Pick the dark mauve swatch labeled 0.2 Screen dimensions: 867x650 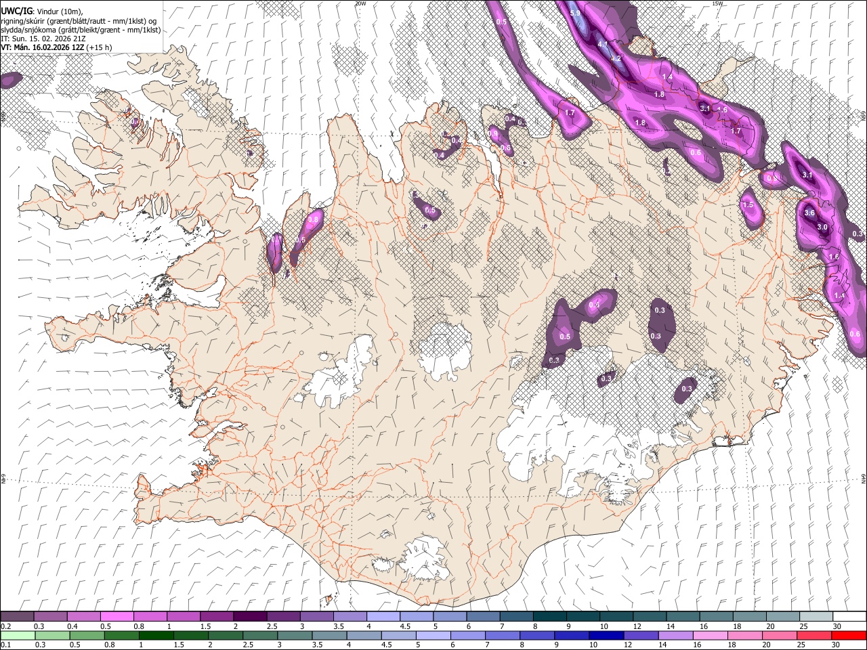click(x=17, y=616)
